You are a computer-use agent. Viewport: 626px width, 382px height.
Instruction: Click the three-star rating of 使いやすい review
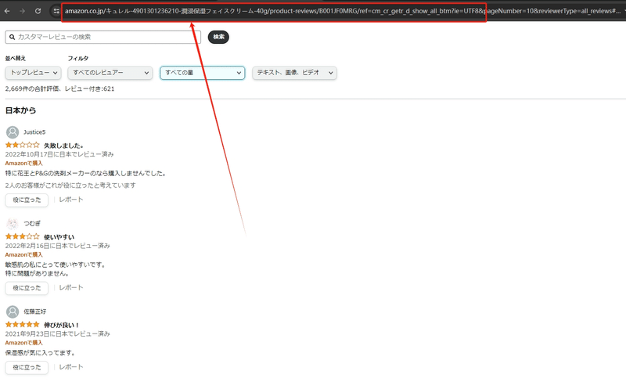23,236
